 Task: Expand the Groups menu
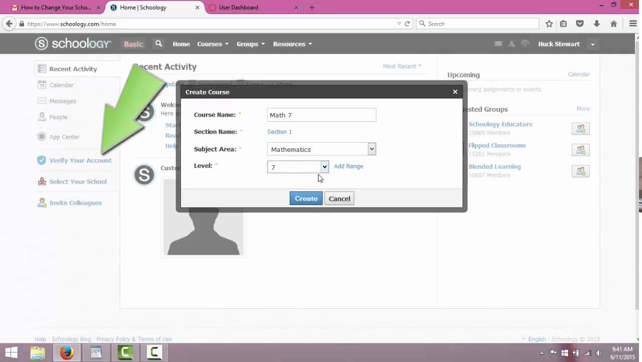251,44
